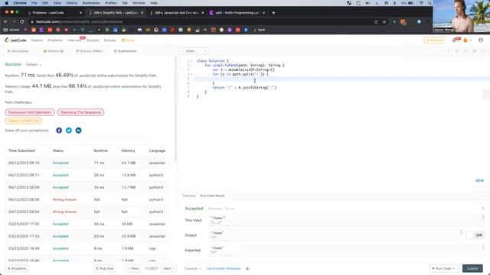Viewport: 490px width, 275px height.
Task: Open Wrong Answer submission from 04/12/2023 08:04
Action: click(x=64, y=212)
